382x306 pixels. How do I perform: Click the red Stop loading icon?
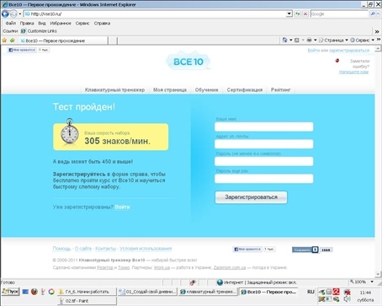point(305,13)
